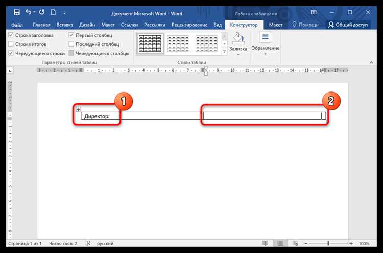
Task: Open the table tools Макет tab
Action: click(x=276, y=25)
